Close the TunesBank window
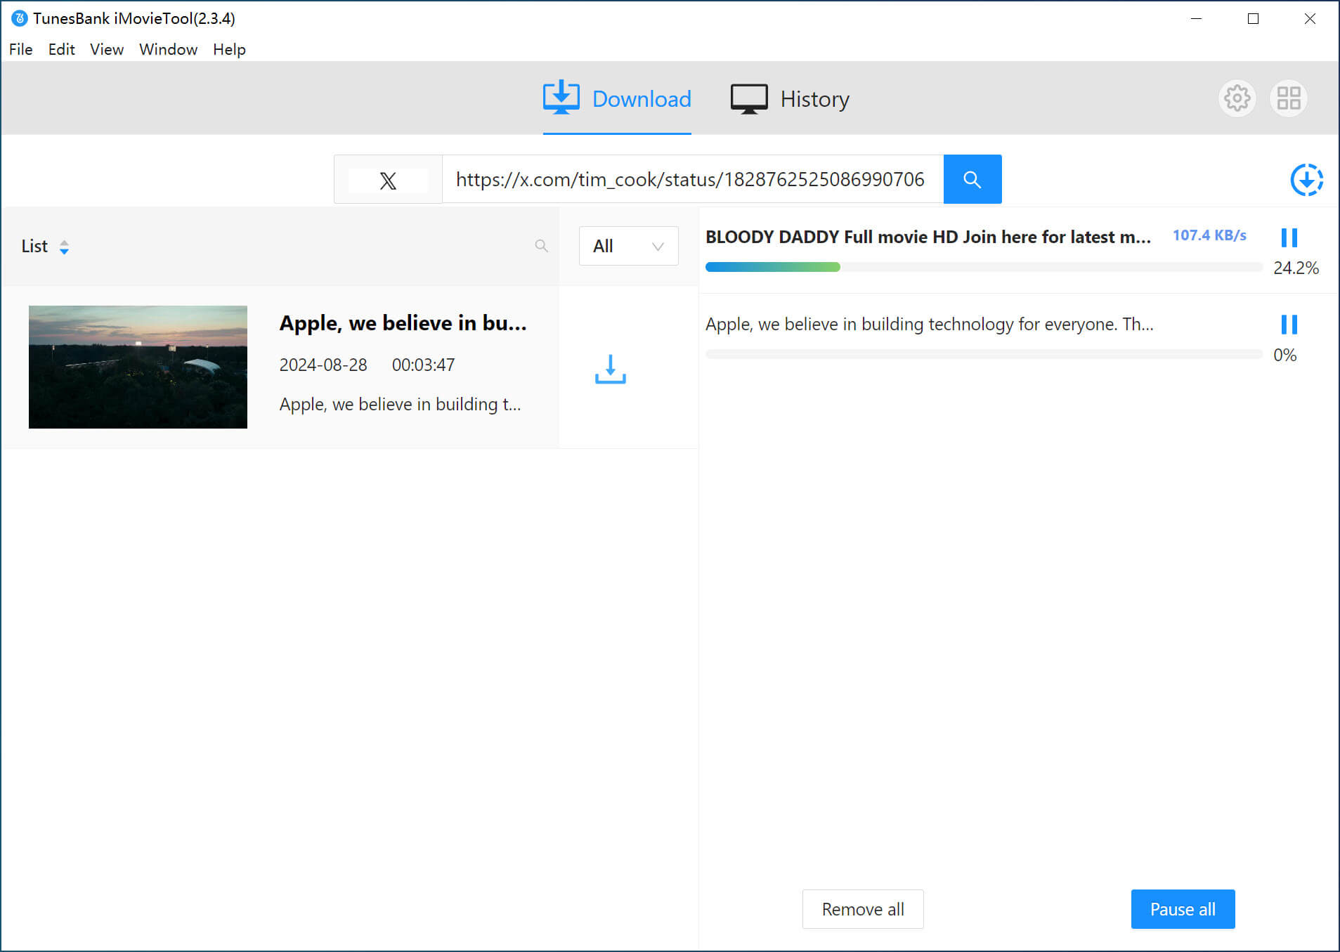Viewport: 1340px width, 952px height. click(1310, 19)
